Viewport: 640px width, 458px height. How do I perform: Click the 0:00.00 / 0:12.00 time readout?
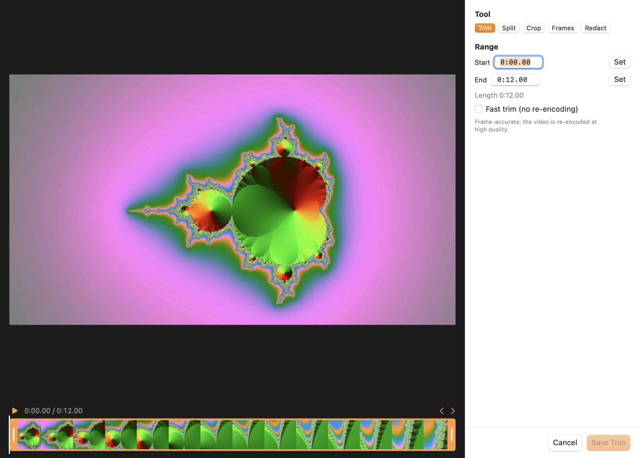point(54,410)
